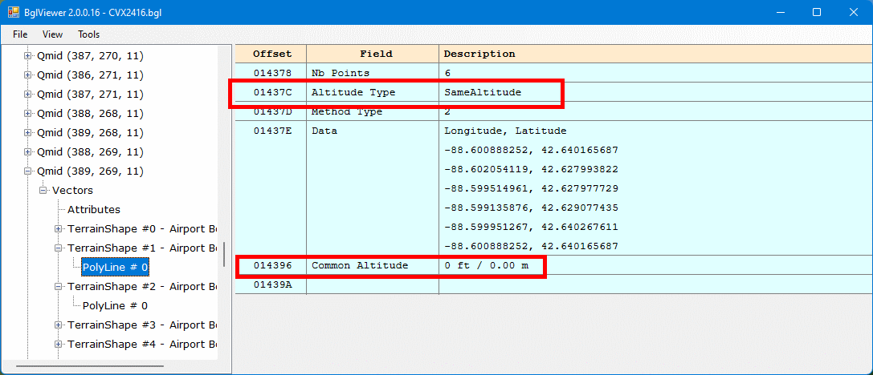Click the Offset column header
This screenshot has height=375, width=873.
pos(271,54)
